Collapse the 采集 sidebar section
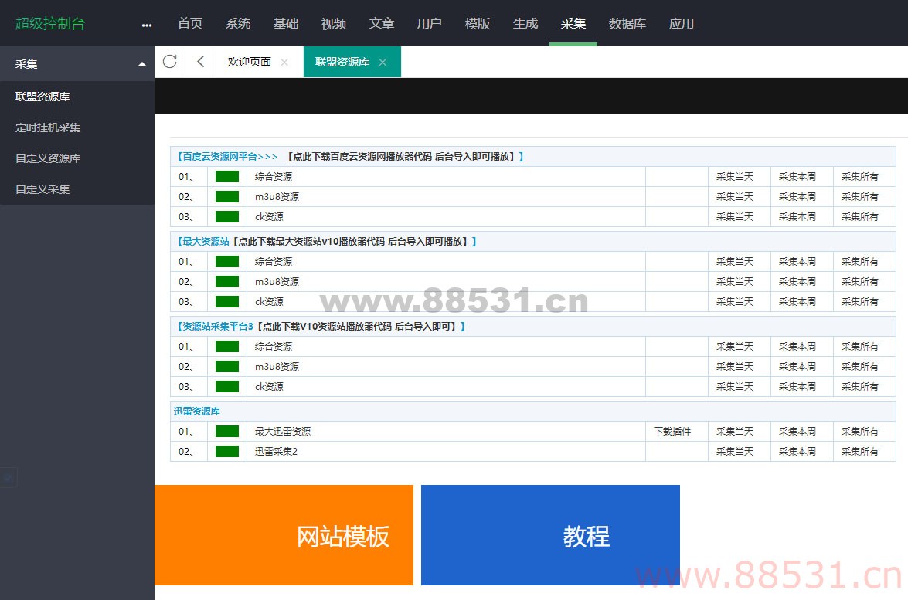Image resolution: width=908 pixels, height=600 pixels. click(x=141, y=64)
